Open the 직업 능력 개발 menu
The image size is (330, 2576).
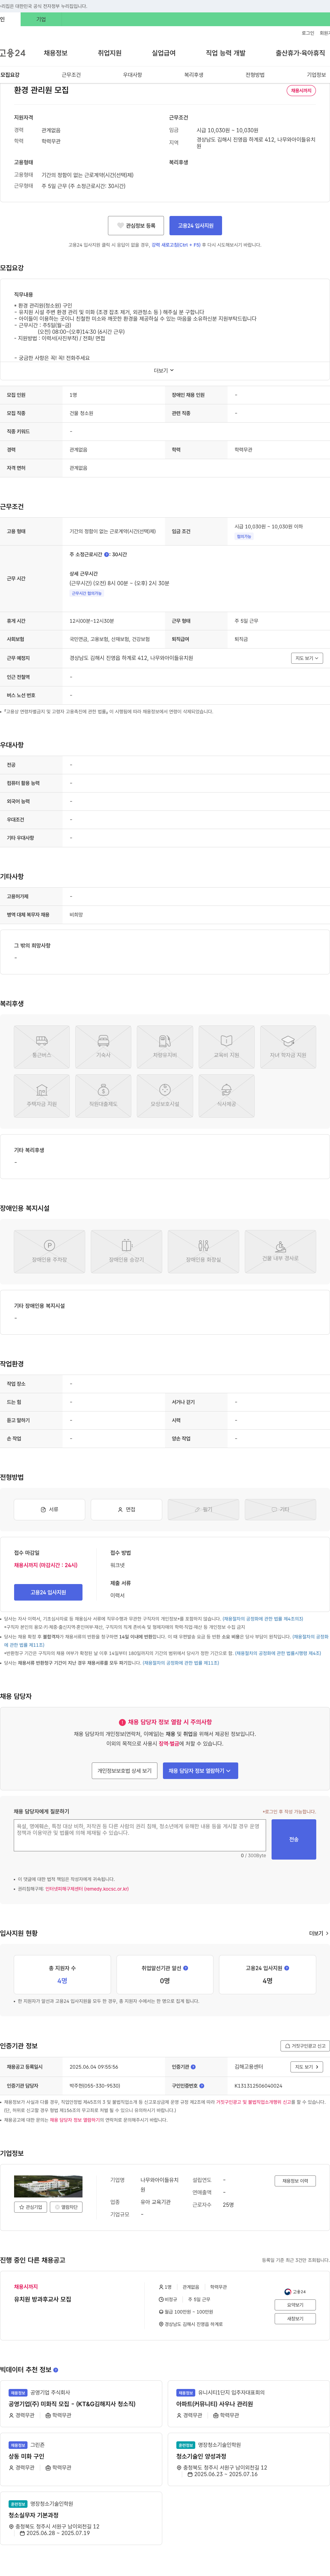pyautogui.click(x=225, y=53)
